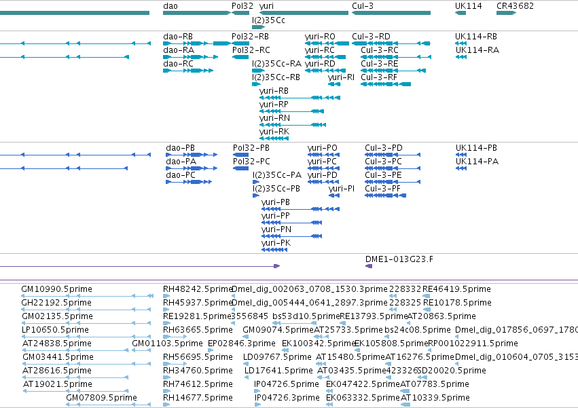Select transcript l(2)35Cc-RA
The height and width of the screenshot is (408, 578).
pyautogui.click(x=258, y=71)
